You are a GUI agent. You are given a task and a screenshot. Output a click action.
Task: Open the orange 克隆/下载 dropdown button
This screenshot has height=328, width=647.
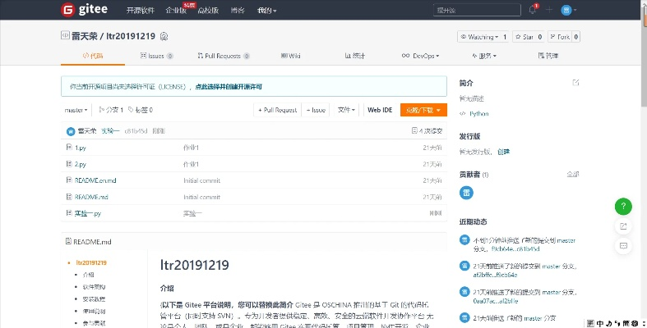[x=423, y=110]
